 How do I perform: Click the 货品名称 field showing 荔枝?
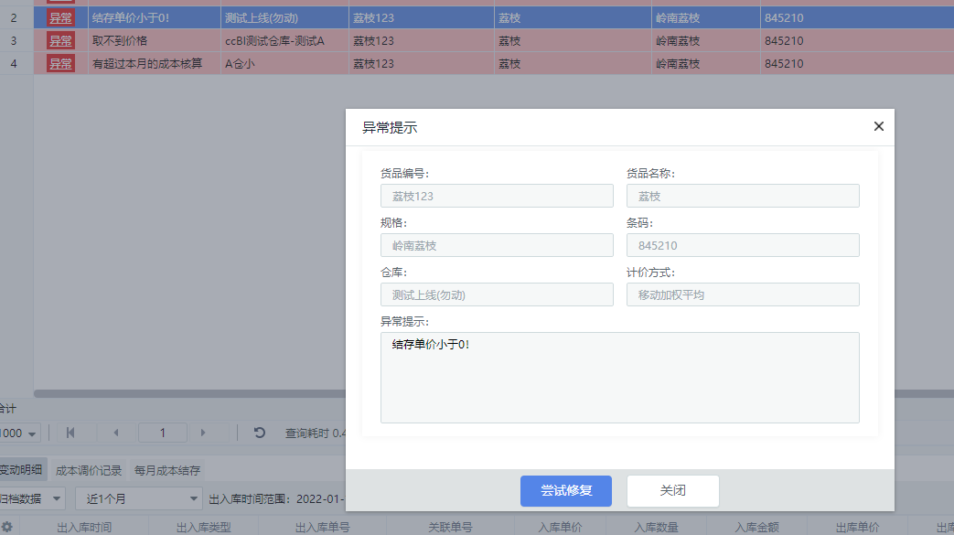click(x=743, y=196)
